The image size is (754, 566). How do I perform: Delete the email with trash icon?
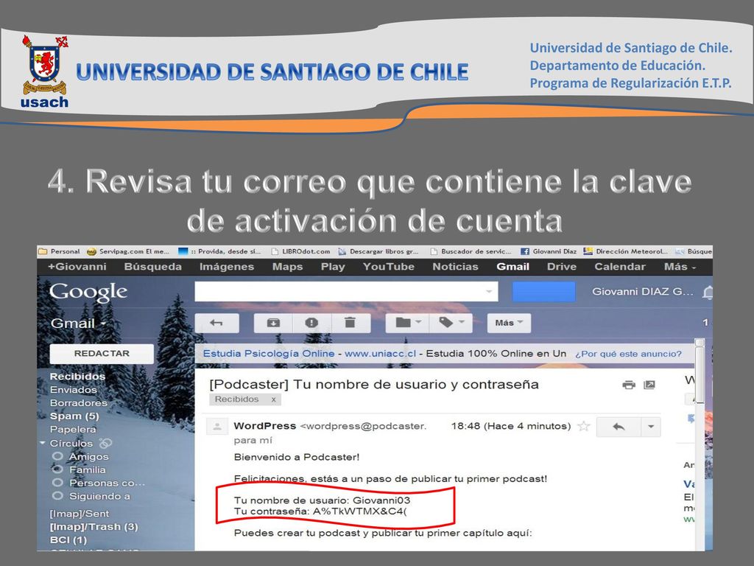[x=350, y=323]
